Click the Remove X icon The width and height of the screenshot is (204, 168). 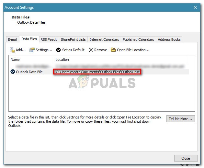tap(91, 50)
